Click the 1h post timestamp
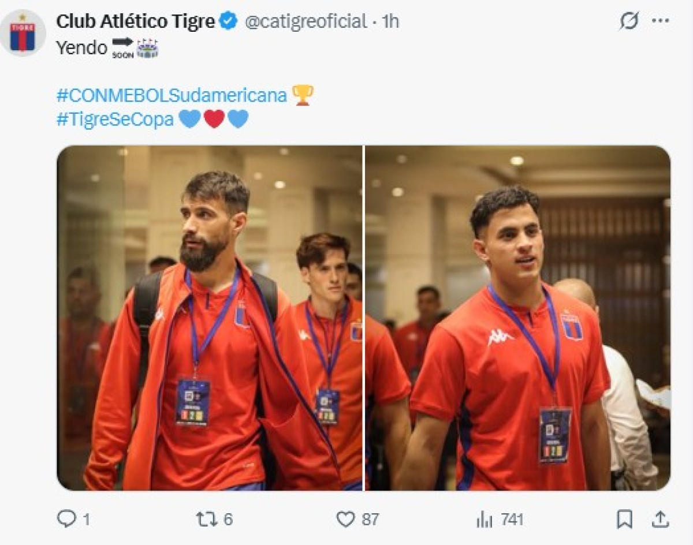 [391, 22]
